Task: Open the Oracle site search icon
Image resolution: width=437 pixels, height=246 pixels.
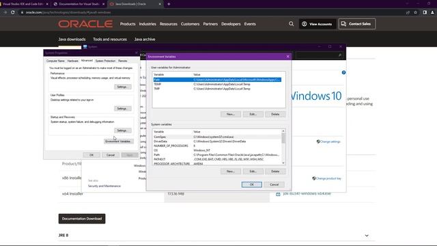Action: tap(292, 24)
